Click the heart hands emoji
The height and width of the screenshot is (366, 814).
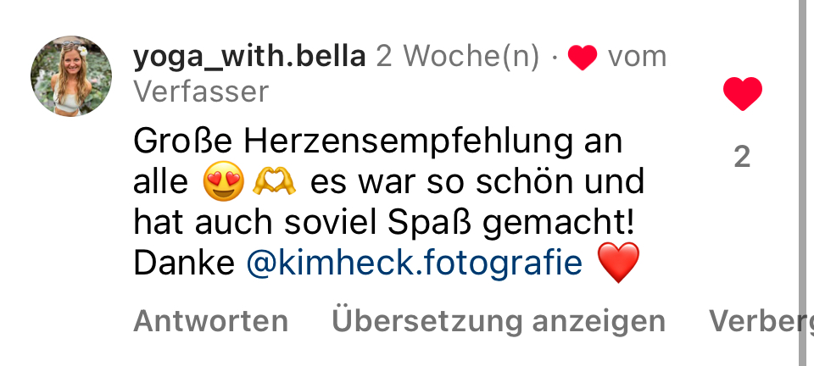274,182
